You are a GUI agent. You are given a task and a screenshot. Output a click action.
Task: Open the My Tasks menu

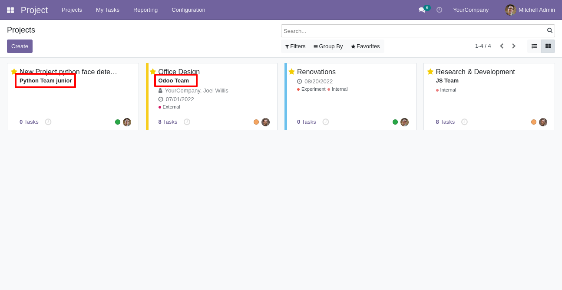coord(108,10)
